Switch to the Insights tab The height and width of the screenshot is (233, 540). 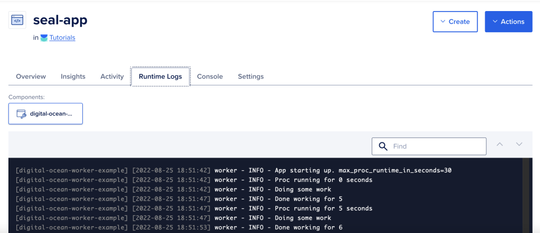click(73, 76)
